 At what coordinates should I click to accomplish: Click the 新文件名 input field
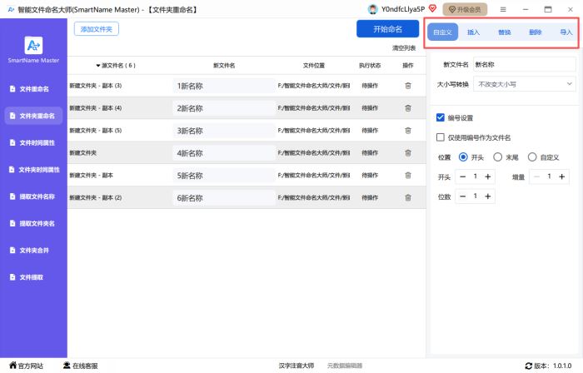(524, 64)
